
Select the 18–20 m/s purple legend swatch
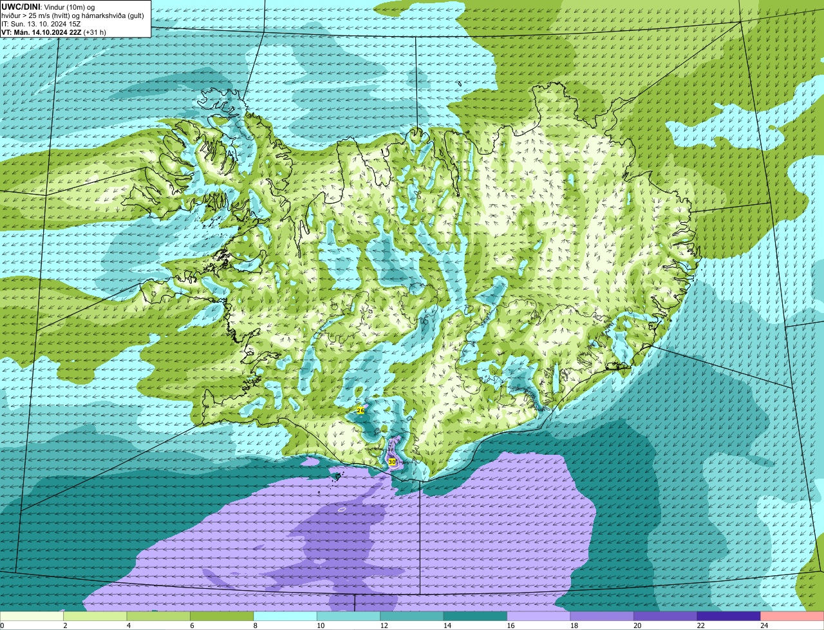603,616
